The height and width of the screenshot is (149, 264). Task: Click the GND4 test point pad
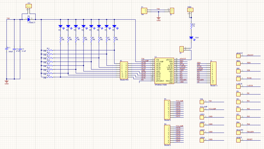[202, 140]
